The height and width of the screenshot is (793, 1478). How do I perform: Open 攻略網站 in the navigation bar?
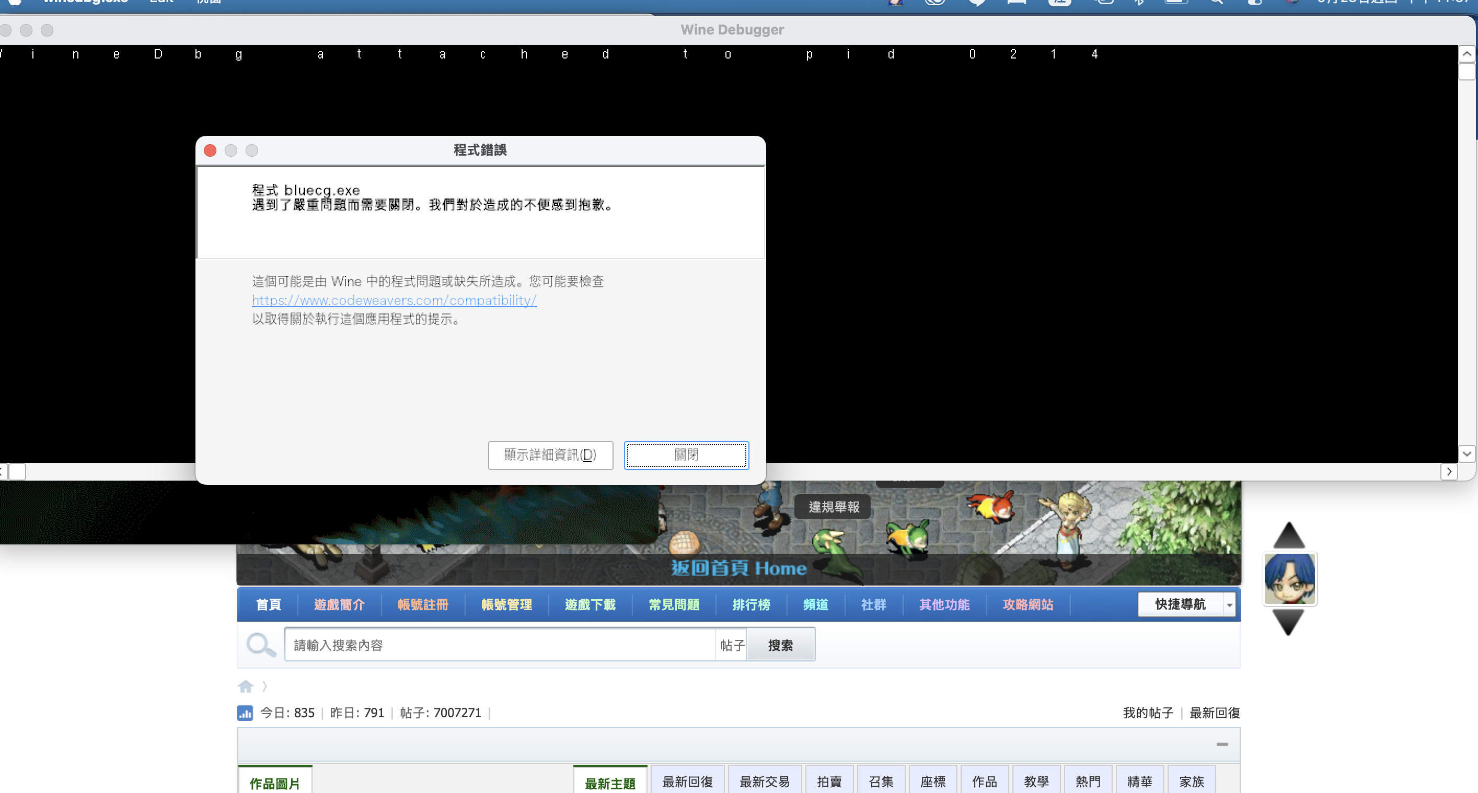(1028, 604)
